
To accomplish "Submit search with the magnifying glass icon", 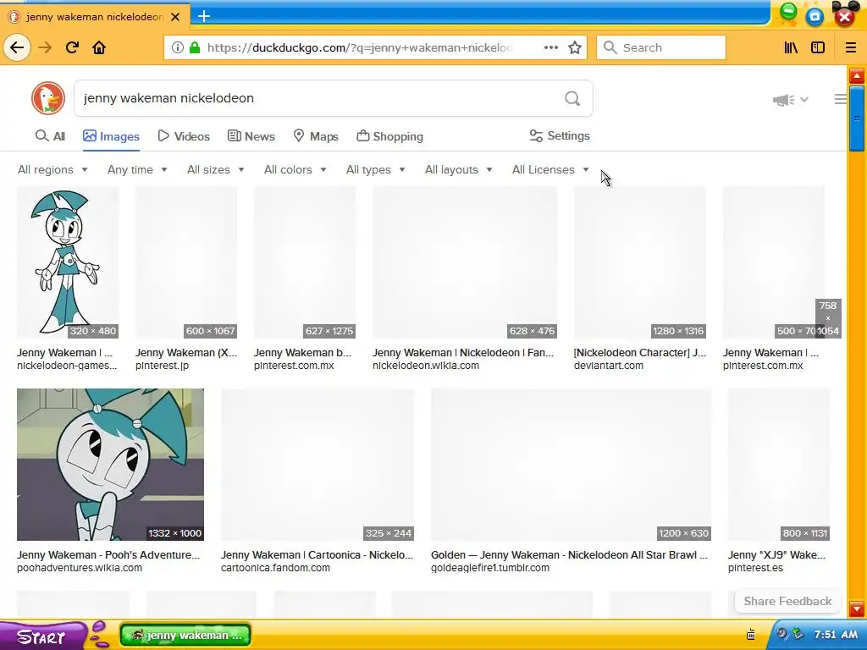I will [572, 98].
